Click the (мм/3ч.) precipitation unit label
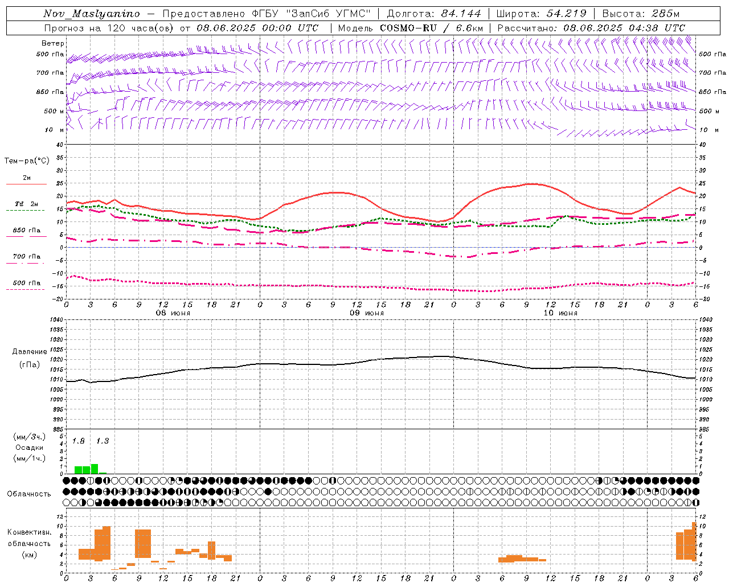 click(30, 437)
